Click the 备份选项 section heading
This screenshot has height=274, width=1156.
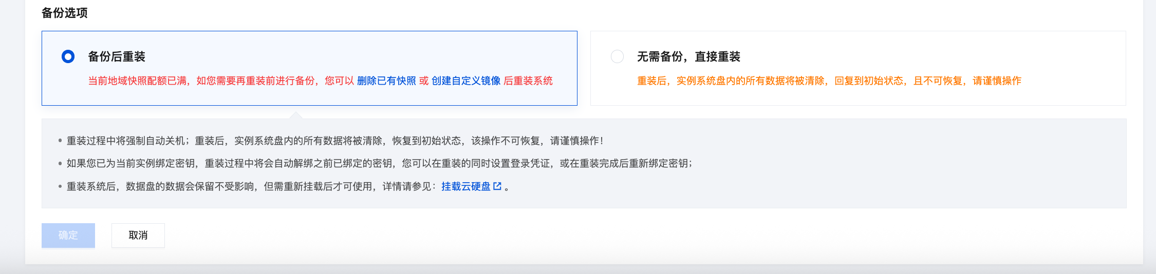point(64,13)
